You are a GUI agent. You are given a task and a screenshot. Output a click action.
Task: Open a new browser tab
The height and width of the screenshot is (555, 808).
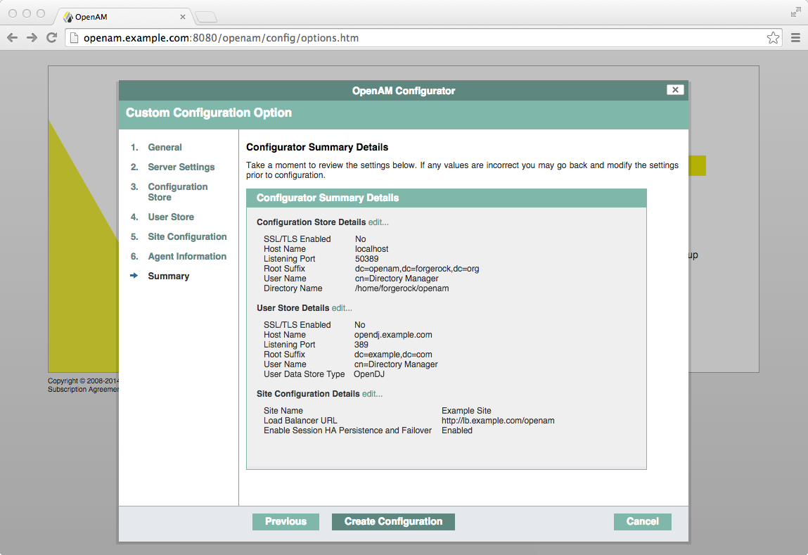click(x=206, y=17)
